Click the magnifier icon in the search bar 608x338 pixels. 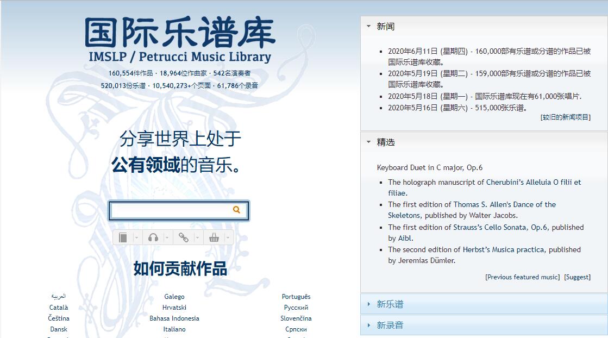click(236, 210)
